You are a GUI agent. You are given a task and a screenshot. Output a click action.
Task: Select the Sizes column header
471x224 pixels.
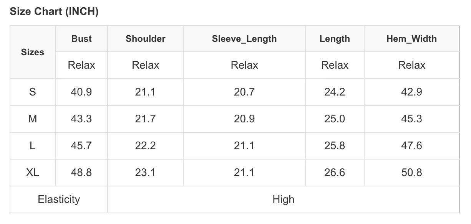point(33,52)
